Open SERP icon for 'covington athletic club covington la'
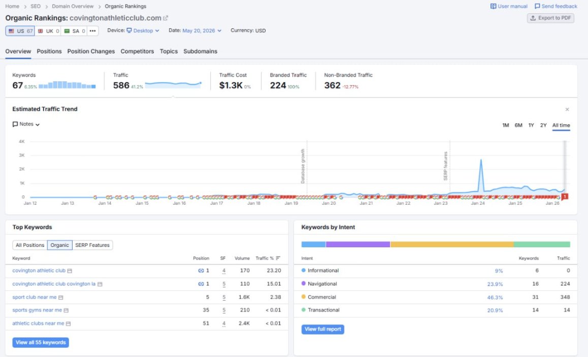Screen dimensions: 588x357 click(x=100, y=284)
